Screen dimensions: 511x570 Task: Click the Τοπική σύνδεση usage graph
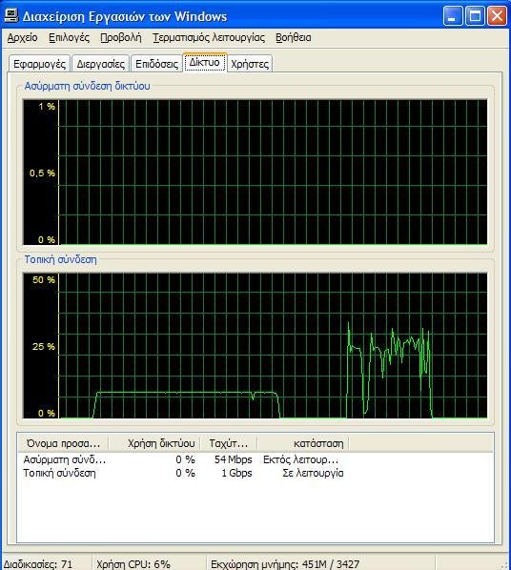click(255, 345)
